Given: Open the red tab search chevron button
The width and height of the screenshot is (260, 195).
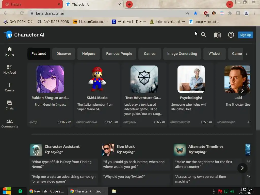Looking at the screenshot, I should (x=230, y=4).
